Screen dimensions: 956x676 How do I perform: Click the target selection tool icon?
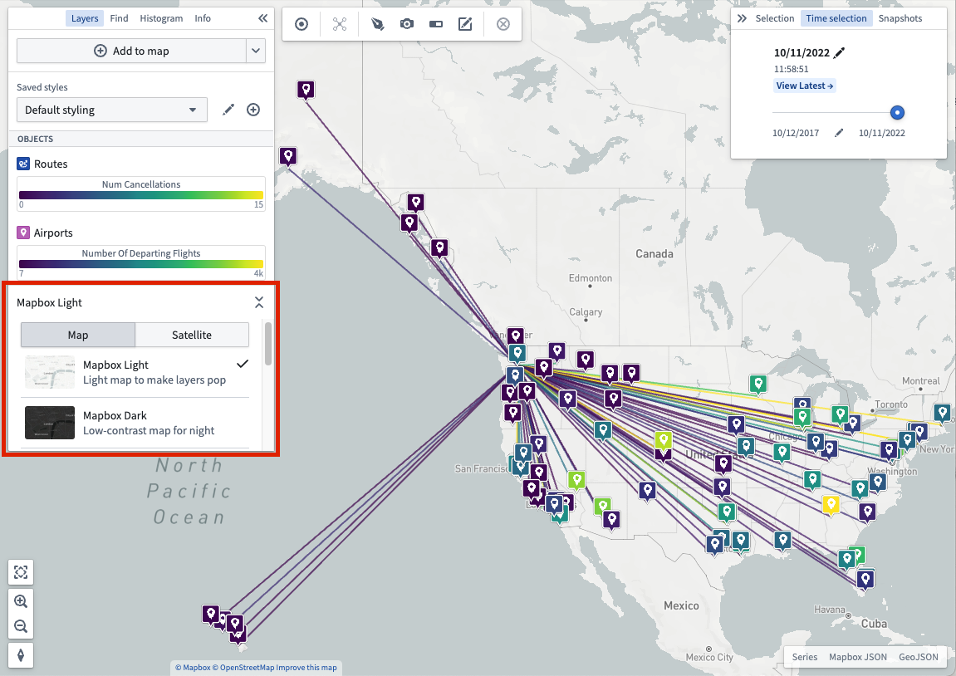click(302, 24)
